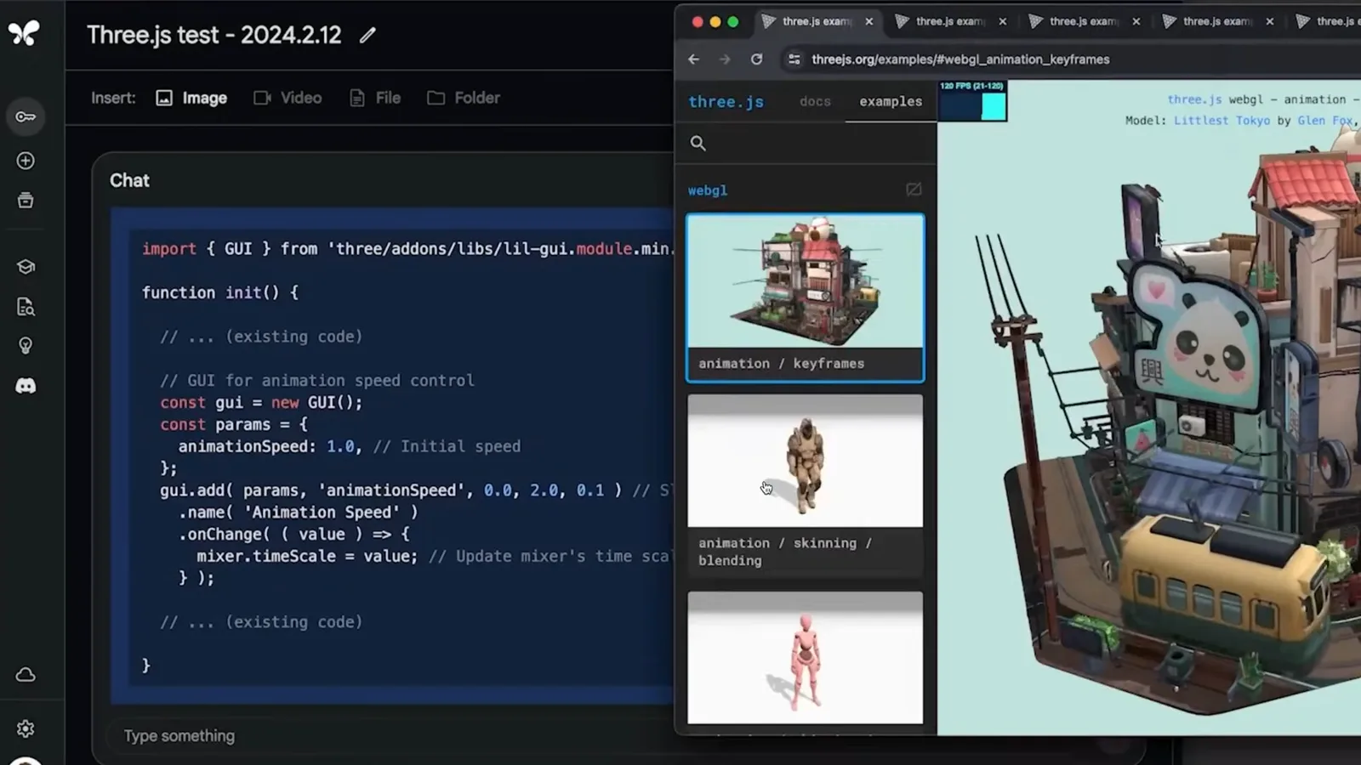
Task: Select the animation / keyframes example thumbnail
Action: [806, 297]
